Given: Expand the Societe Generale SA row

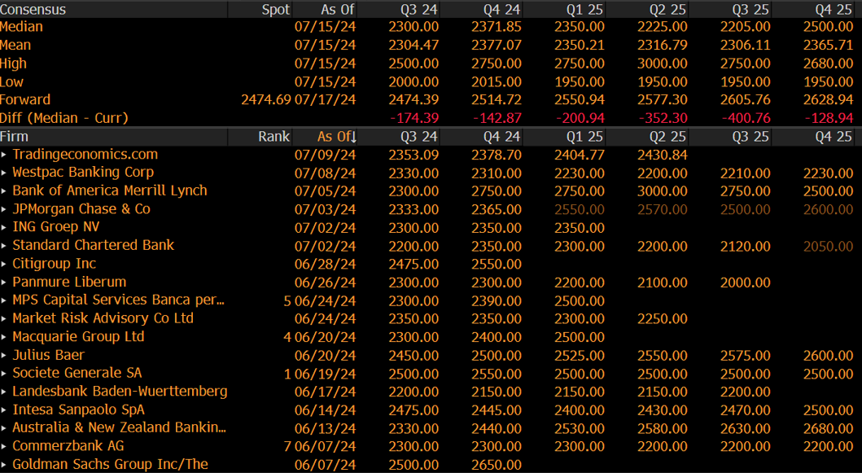Looking at the screenshot, I should [x=4, y=374].
